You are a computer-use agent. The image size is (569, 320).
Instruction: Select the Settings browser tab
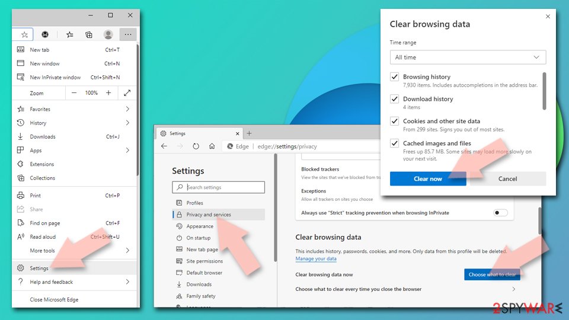(x=200, y=133)
